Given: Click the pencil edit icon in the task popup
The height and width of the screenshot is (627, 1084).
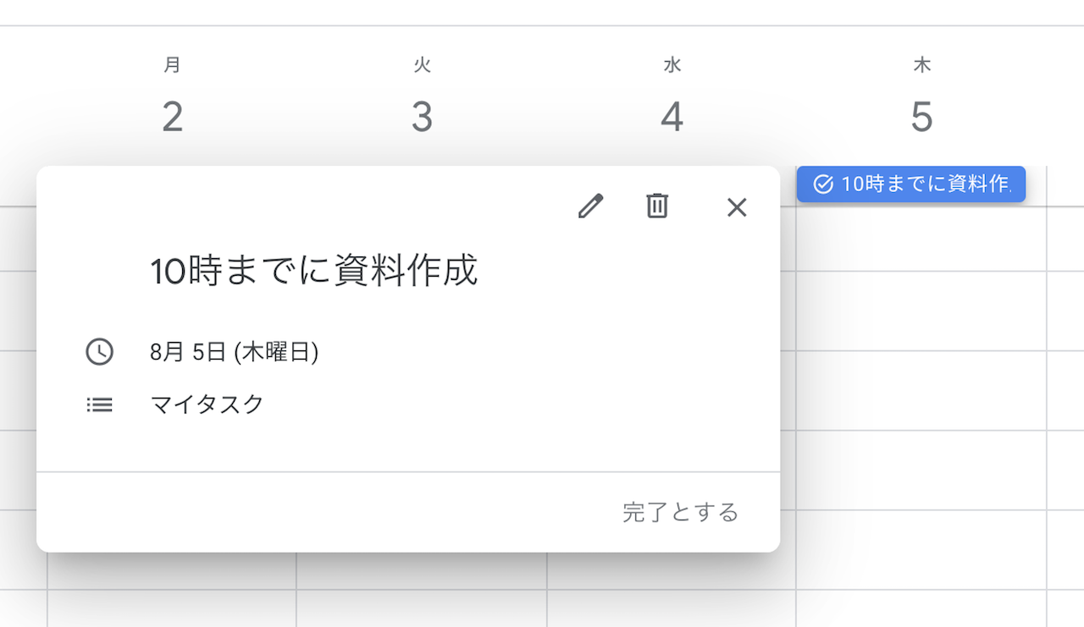Looking at the screenshot, I should [590, 206].
